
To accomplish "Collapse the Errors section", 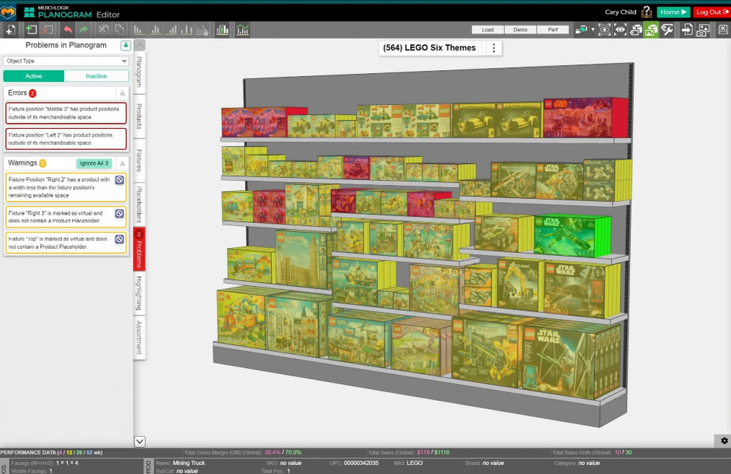I will coord(123,93).
